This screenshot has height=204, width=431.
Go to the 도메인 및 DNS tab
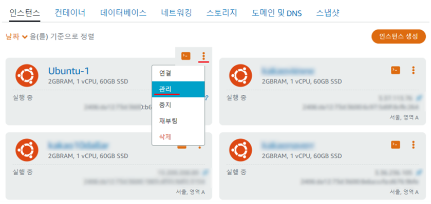pos(277,13)
